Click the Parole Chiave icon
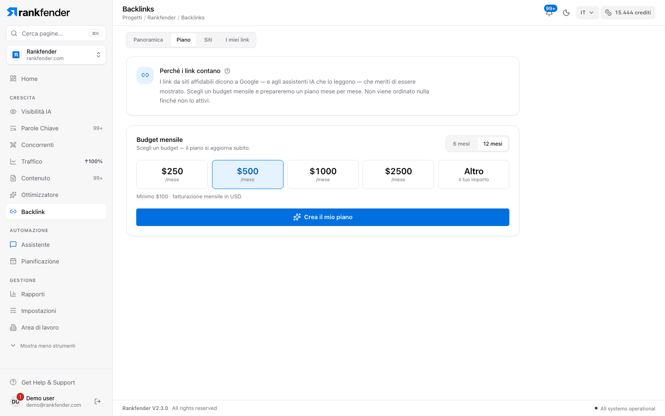665x416 pixels. 13,128
